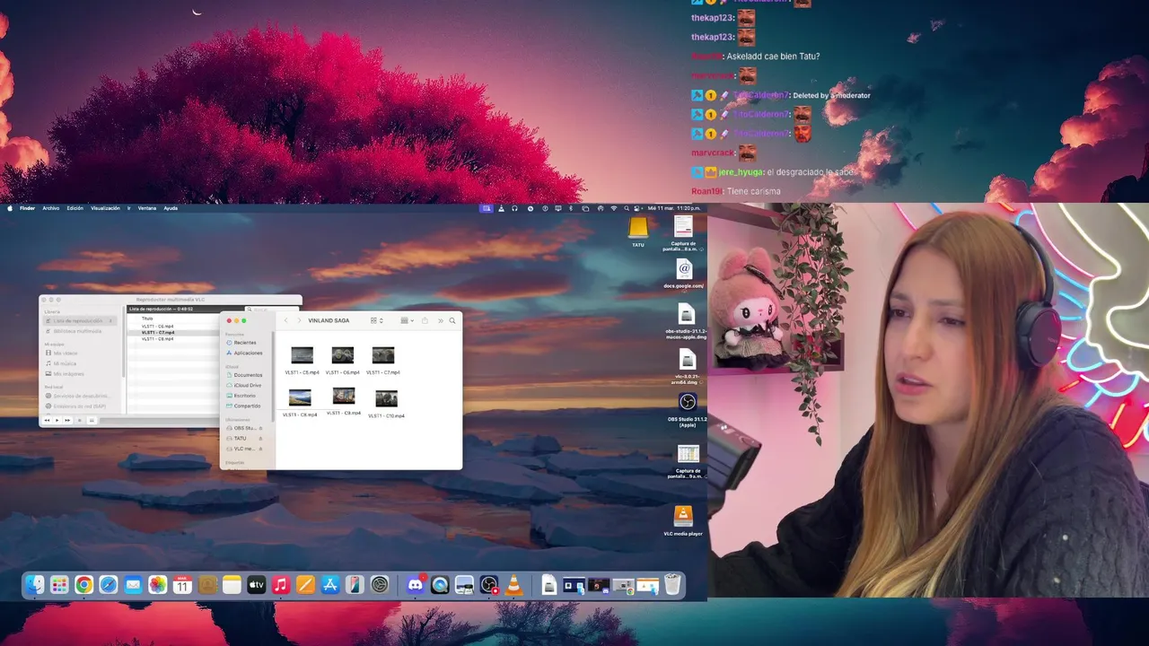Open the Visualización menu

(x=105, y=208)
